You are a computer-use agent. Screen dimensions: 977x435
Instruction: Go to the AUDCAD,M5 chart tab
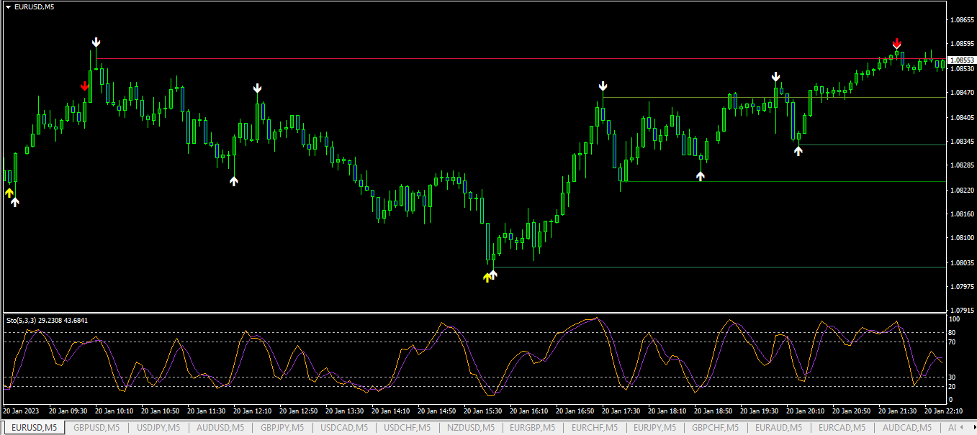pos(906,428)
